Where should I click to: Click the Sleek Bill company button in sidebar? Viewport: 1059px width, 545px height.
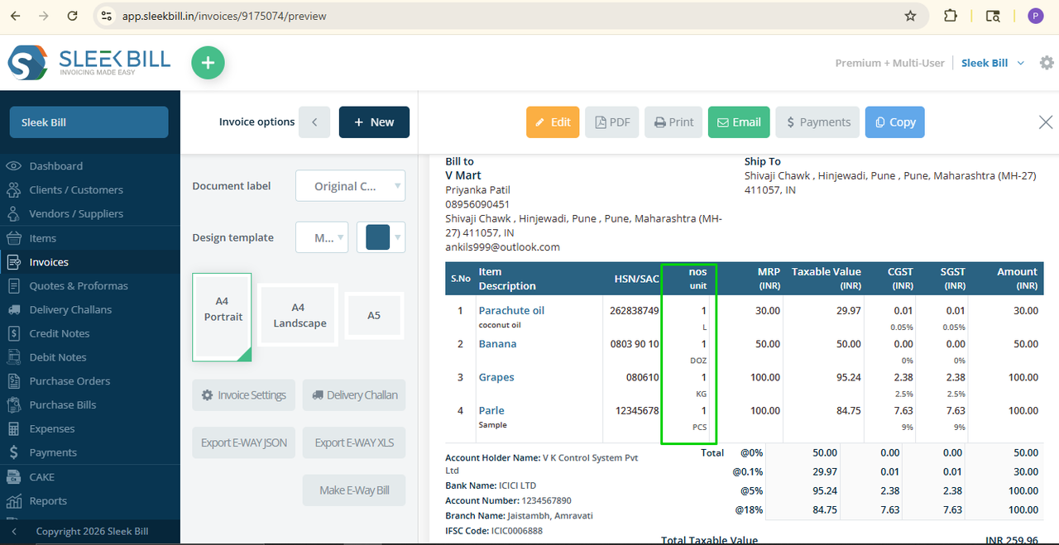coord(89,122)
